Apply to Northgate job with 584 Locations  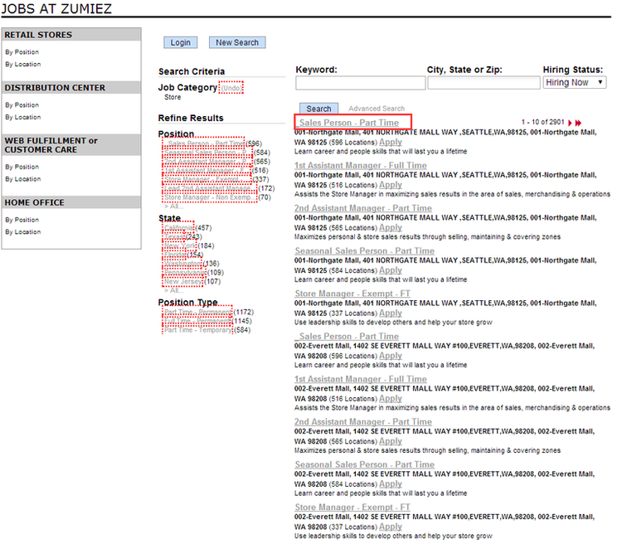coord(391,270)
